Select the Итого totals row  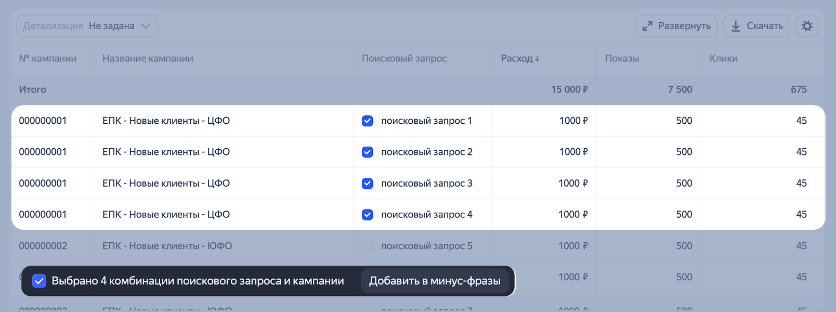tap(33, 89)
